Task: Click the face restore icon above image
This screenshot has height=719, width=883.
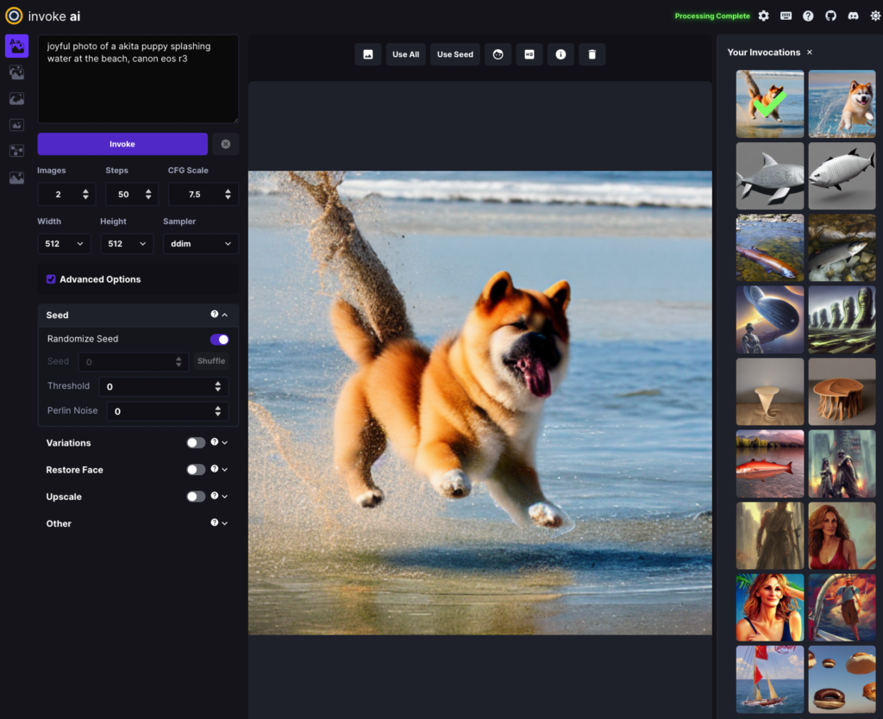Action: click(498, 54)
